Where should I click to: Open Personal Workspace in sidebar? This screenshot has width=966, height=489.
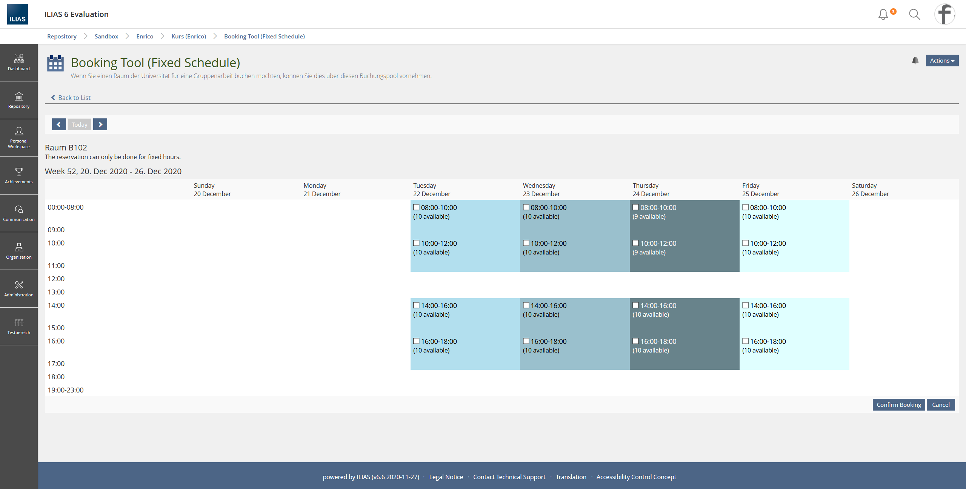click(19, 138)
